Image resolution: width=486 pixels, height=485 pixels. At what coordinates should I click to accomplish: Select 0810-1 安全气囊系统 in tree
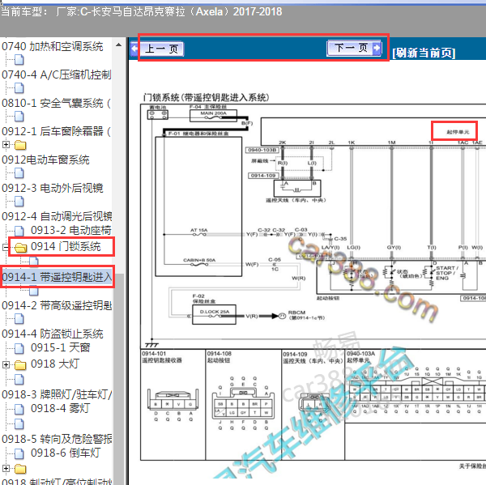point(56,103)
